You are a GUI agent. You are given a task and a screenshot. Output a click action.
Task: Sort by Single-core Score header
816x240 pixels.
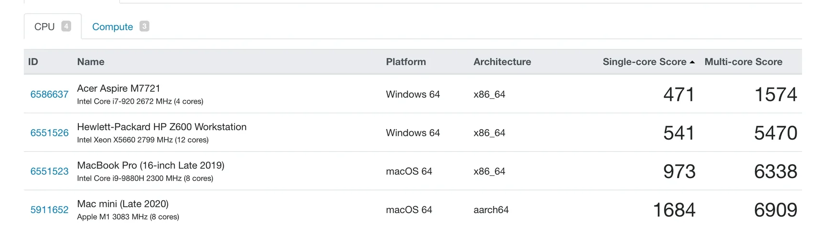[644, 62]
